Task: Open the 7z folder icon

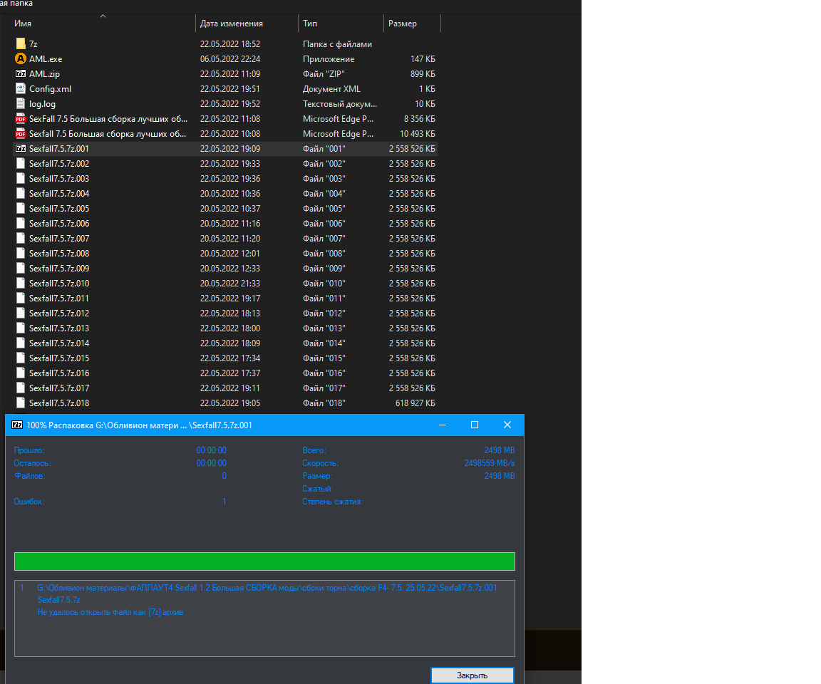Action: (21, 44)
